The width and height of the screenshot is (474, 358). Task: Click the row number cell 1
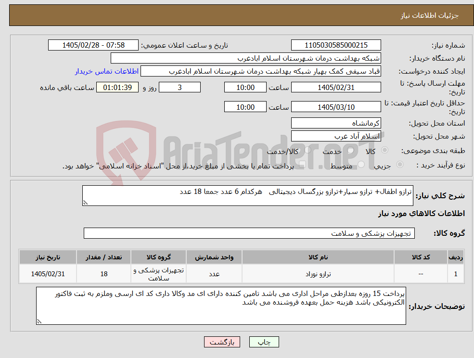click(x=456, y=274)
